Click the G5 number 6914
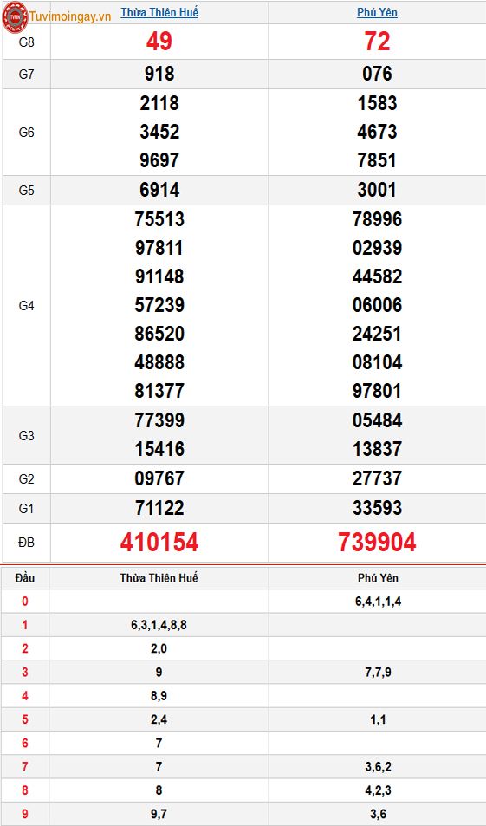 tap(159, 190)
